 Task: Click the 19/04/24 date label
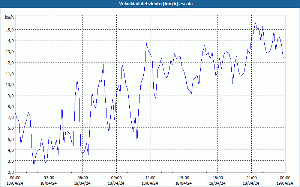tap(285, 183)
